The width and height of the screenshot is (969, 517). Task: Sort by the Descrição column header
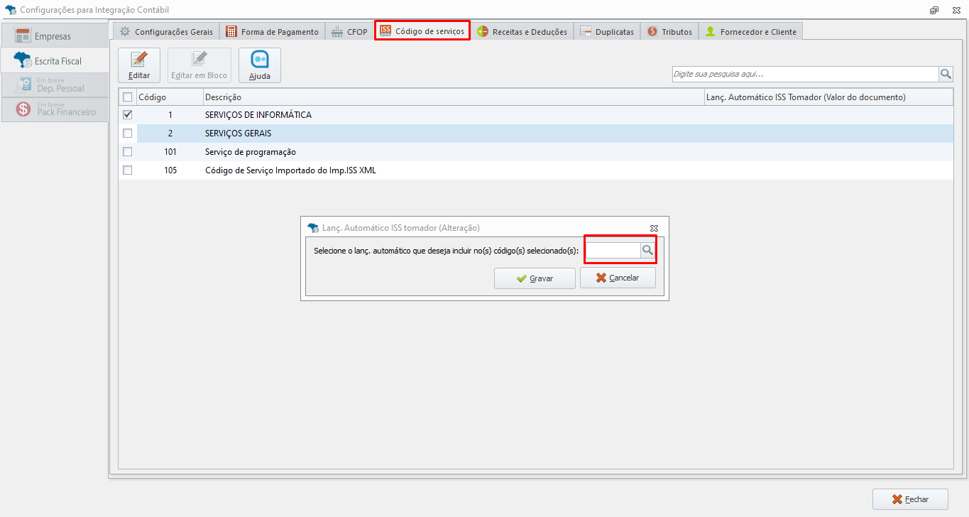(453, 97)
